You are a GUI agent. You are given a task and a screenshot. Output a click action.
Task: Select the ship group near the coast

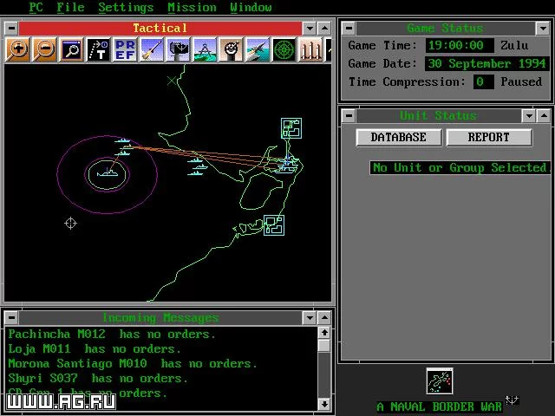[x=198, y=166]
